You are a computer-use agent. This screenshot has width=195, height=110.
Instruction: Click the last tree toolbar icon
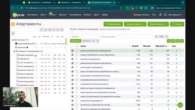(62, 30)
